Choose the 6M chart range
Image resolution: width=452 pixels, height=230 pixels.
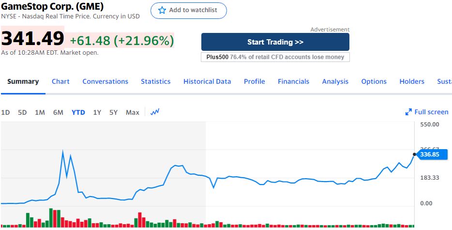tap(58, 112)
